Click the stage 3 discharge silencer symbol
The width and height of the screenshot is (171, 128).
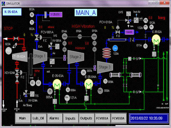click(107, 53)
